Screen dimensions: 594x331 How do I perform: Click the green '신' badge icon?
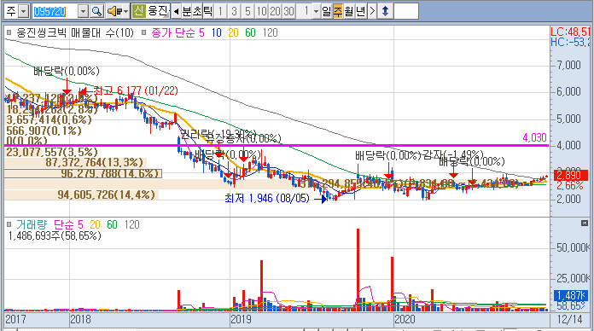tap(138, 11)
